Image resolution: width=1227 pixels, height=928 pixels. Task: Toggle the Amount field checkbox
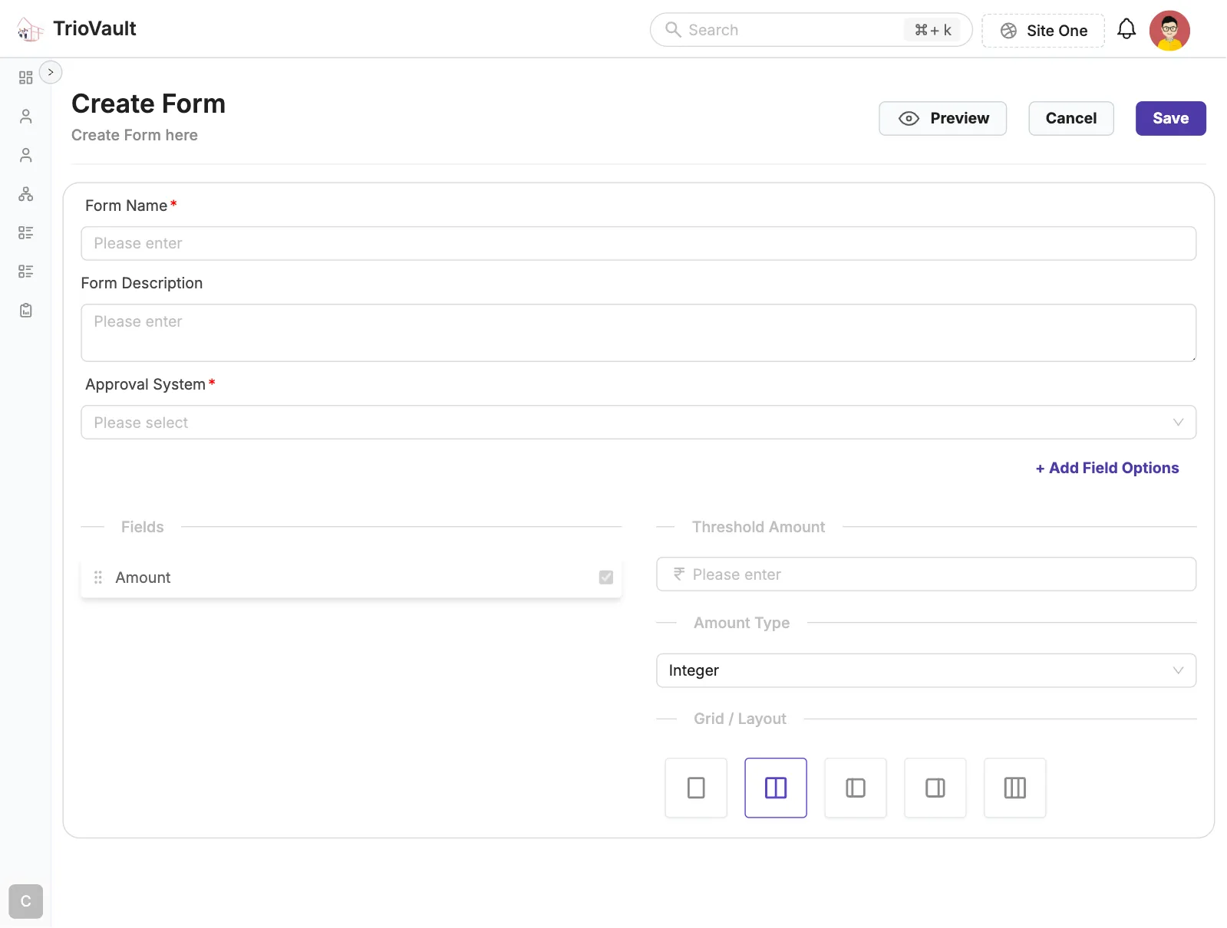pos(605,578)
